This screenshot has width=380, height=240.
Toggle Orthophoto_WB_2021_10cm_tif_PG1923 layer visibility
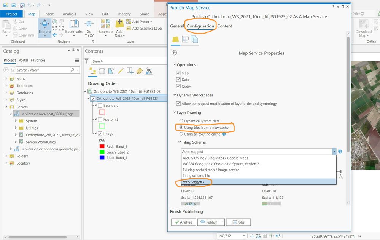(93, 99)
